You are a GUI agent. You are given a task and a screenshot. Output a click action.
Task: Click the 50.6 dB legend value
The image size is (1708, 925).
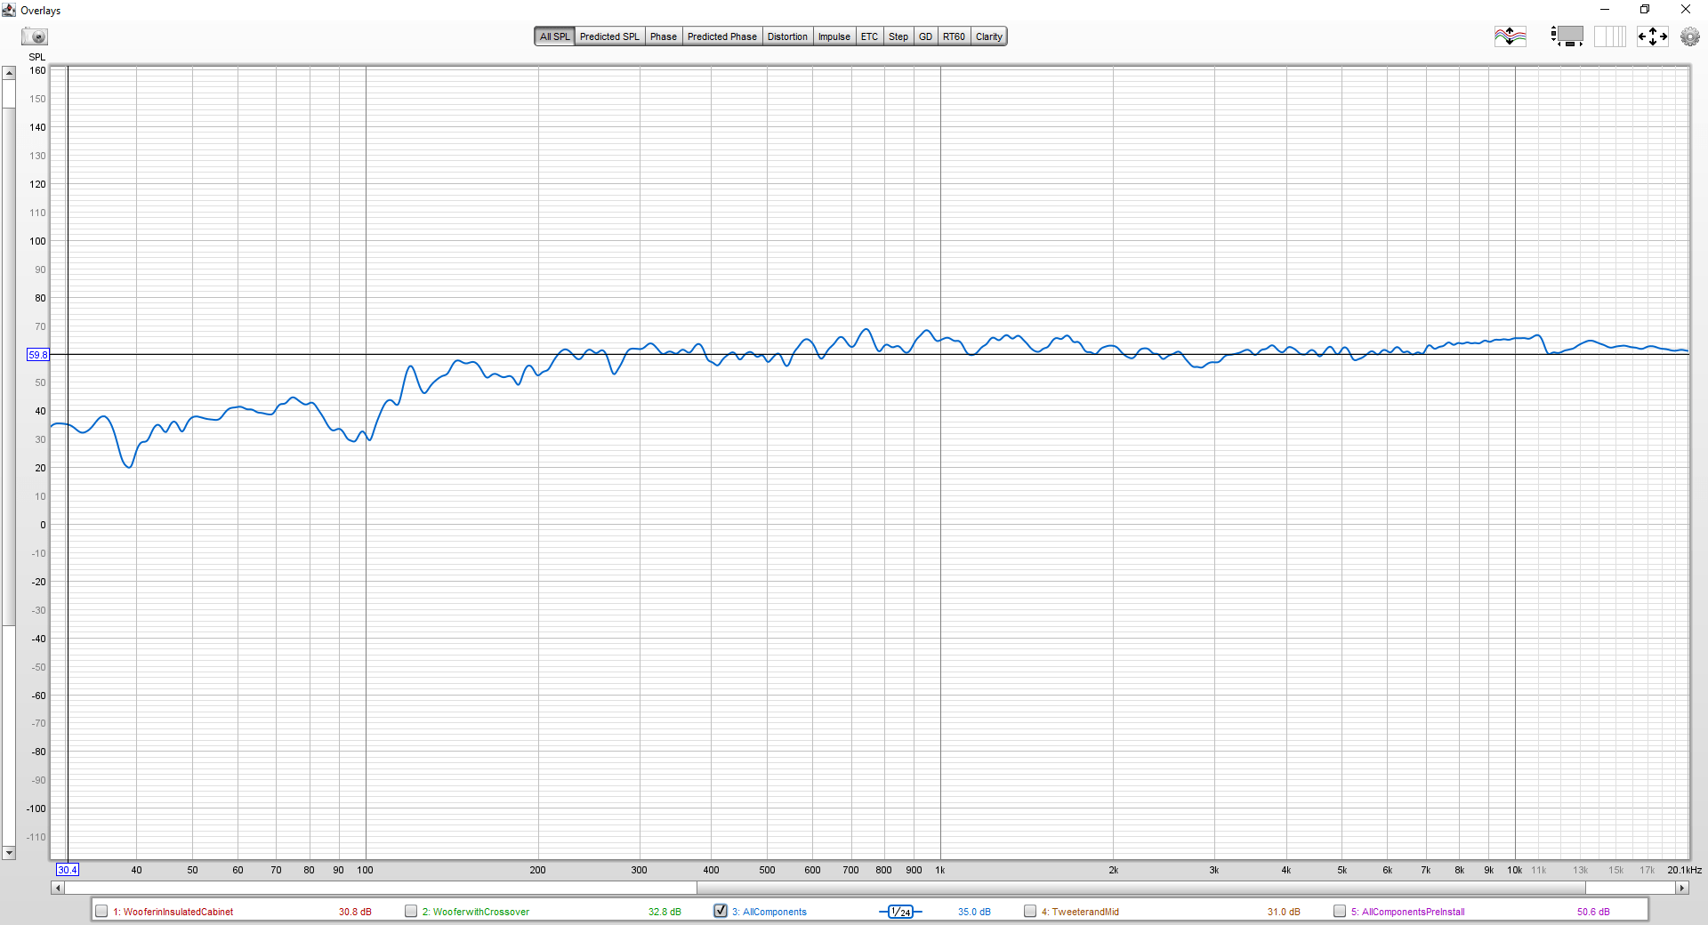click(x=1593, y=912)
